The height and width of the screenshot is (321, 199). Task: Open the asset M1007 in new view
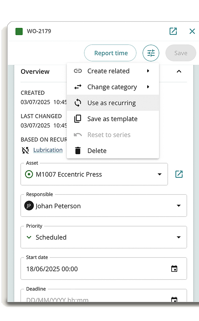pos(179,174)
